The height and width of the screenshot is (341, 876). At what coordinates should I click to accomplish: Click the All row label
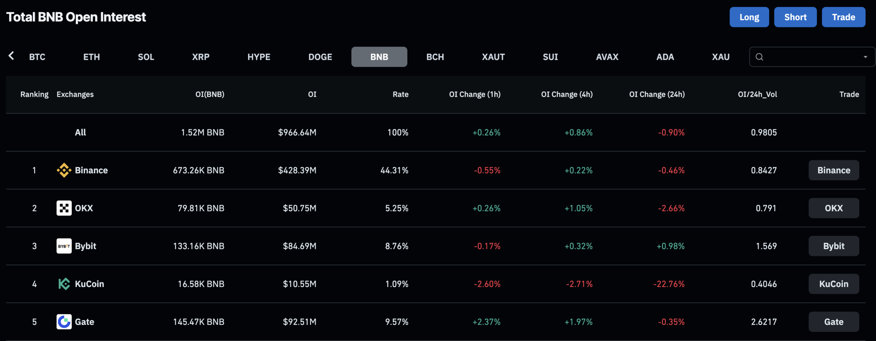pos(80,132)
